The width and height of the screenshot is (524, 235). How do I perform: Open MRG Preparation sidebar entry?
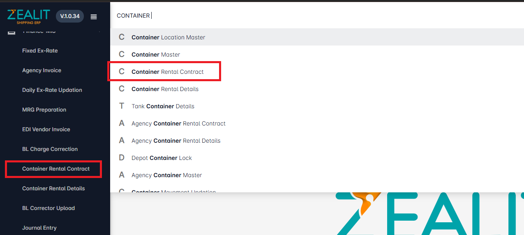pos(44,110)
